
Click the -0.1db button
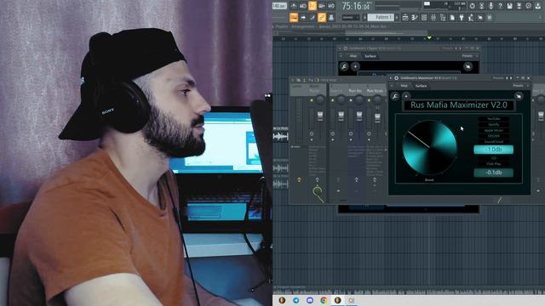click(494, 173)
